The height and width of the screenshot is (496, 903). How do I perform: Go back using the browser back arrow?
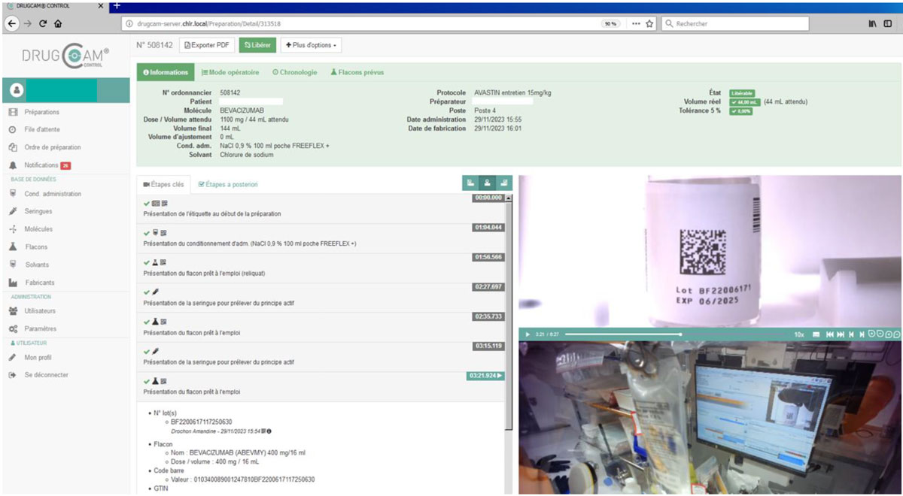click(12, 24)
